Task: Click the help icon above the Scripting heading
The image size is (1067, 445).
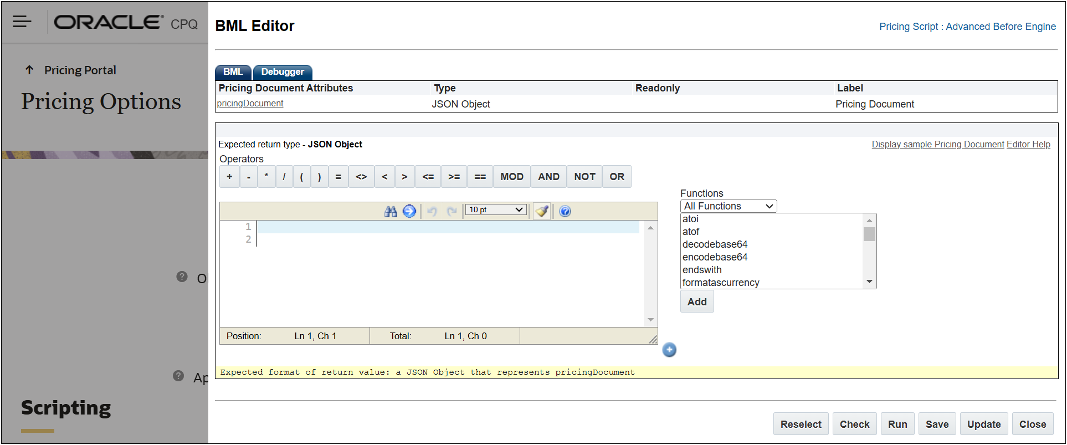Action: (x=178, y=376)
